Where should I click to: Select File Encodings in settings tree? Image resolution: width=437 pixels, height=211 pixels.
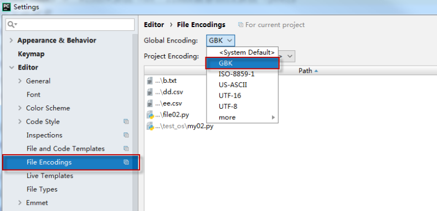(71, 162)
